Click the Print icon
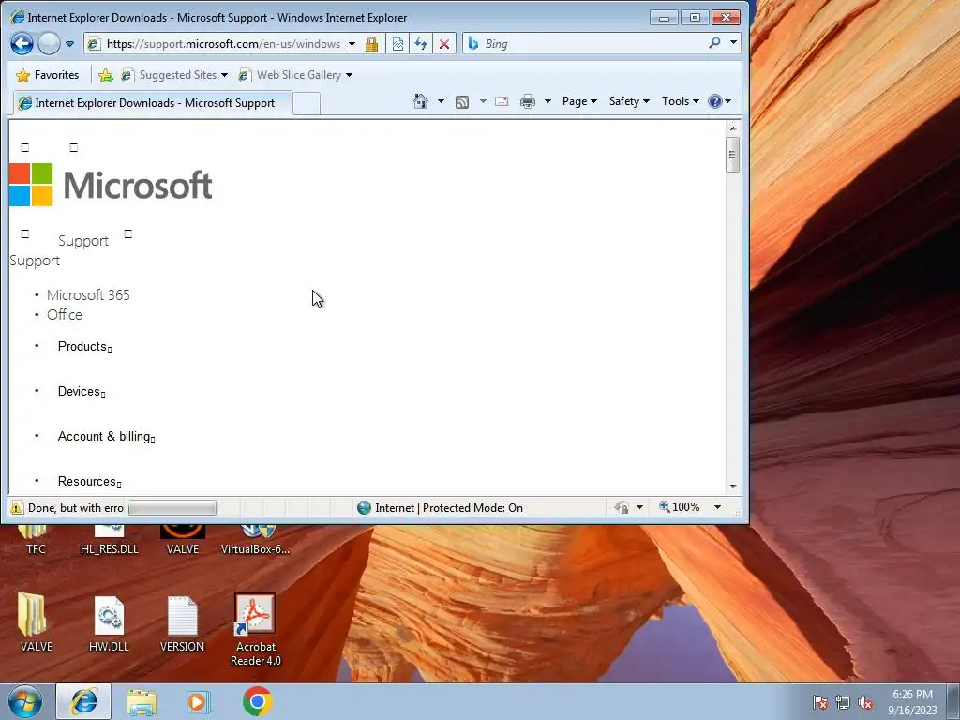960x720 pixels. [527, 101]
